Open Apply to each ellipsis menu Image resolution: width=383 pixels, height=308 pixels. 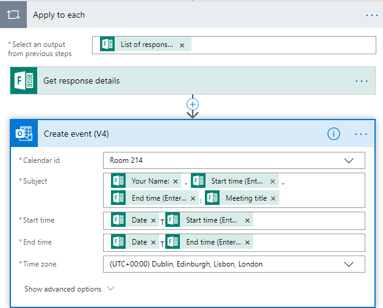click(372, 15)
